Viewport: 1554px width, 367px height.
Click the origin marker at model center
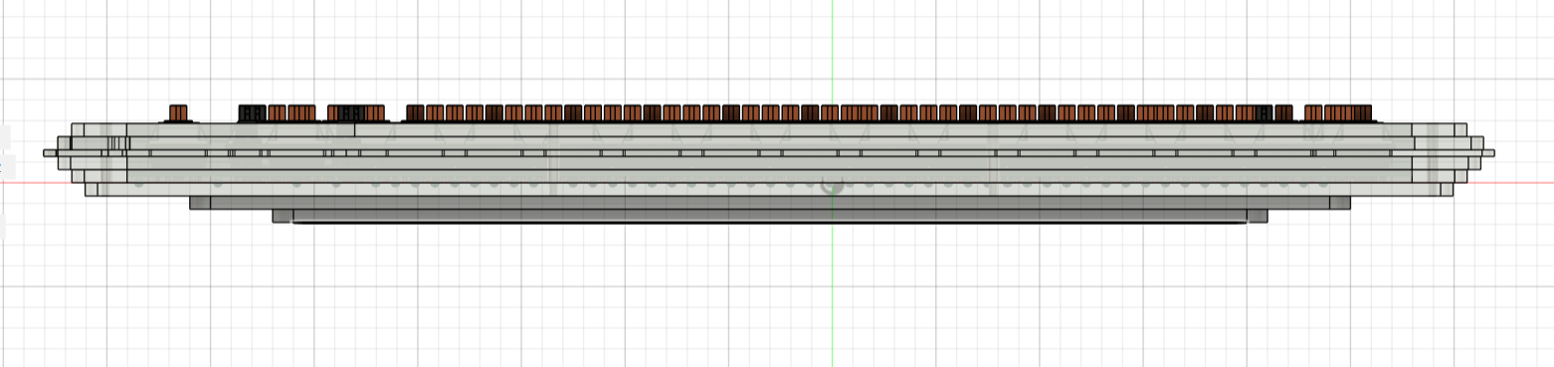pos(832,184)
